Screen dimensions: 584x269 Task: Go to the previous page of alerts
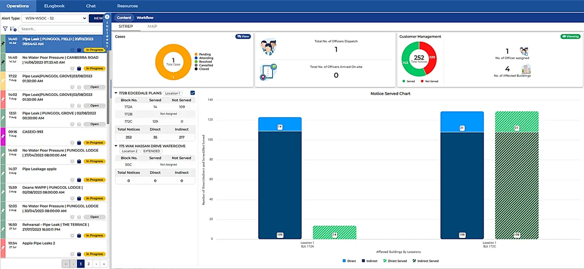pyautogui.click(x=73, y=264)
